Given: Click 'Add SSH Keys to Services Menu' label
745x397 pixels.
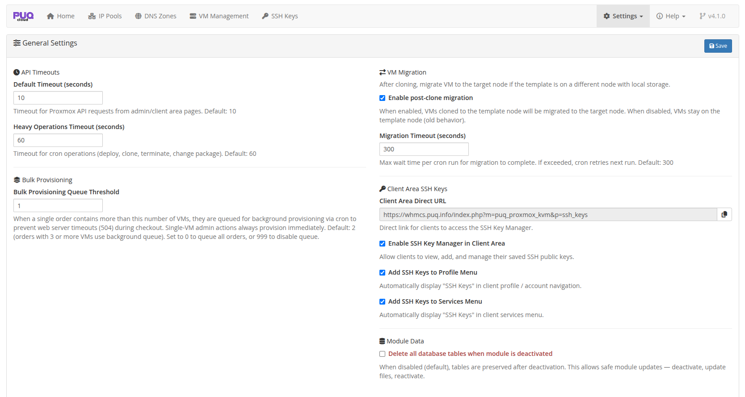Looking at the screenshot, I should tap(435, 301).
